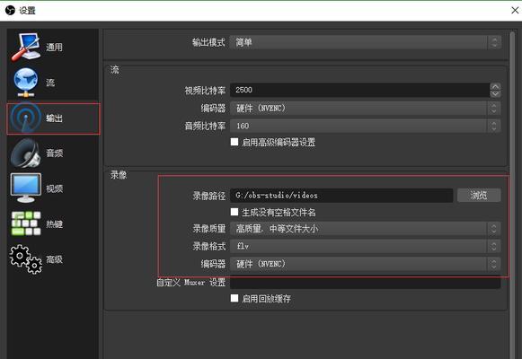522x359 pixels.
Task: Open the 通用 general settings icon
Action: point(26,47)
